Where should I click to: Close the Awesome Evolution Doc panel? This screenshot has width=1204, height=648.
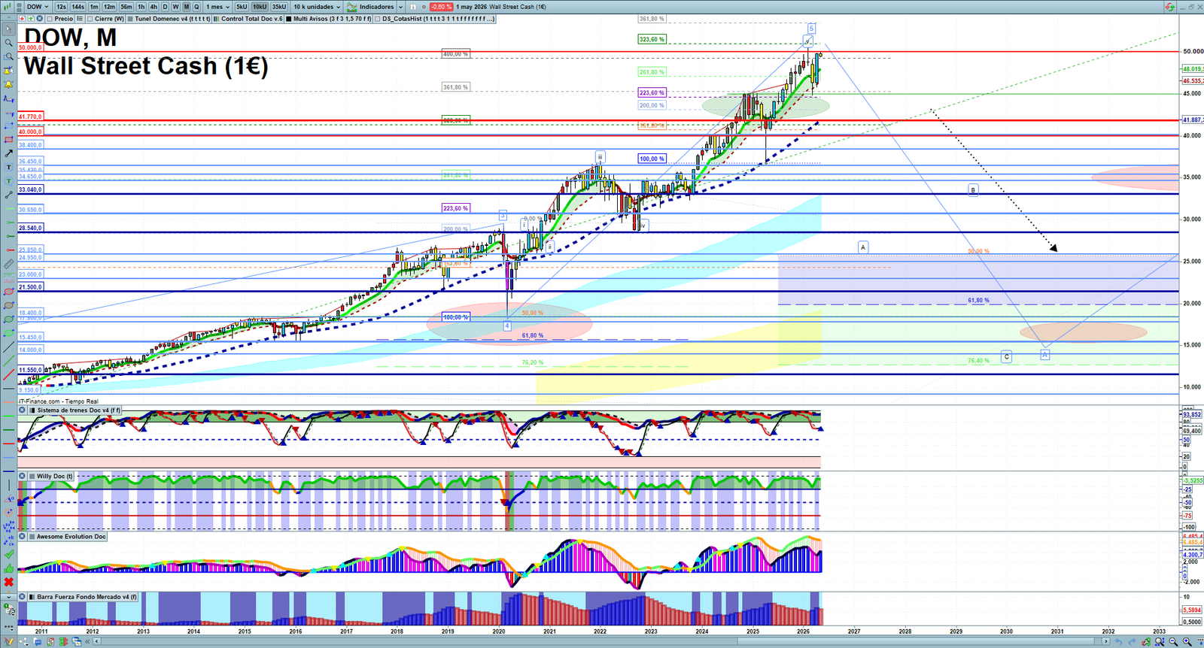tap(23, 537)
